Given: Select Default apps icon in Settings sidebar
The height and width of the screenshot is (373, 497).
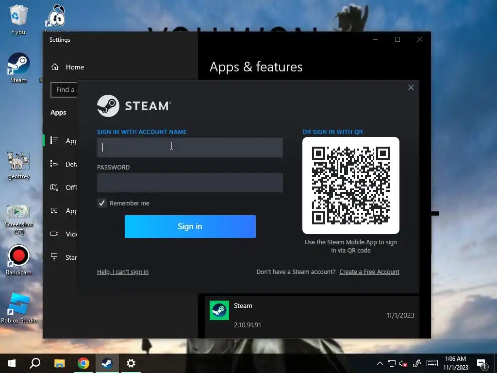Looking at the screenshot, I should coord(54,164).
